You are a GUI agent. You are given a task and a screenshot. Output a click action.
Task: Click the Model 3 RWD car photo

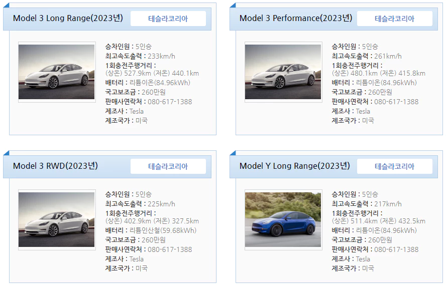[57, 219]
